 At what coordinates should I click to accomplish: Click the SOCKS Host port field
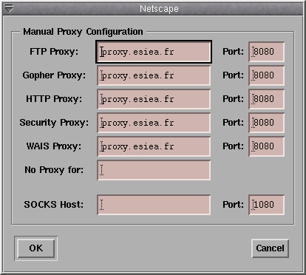tap(266, 205)
